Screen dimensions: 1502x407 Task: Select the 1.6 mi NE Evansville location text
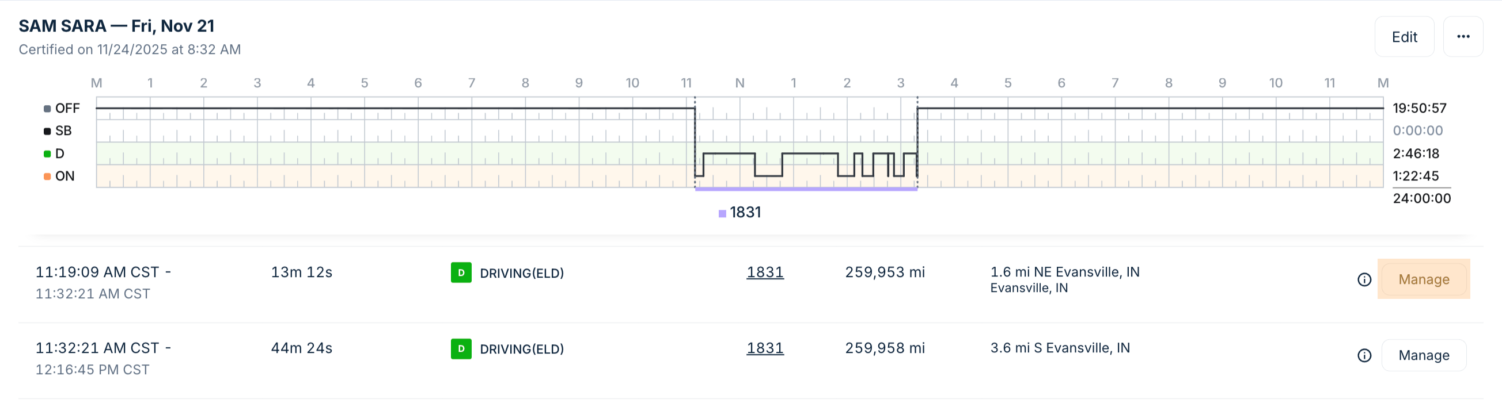pos(1064,272)
